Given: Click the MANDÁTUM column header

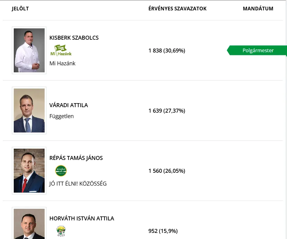Looking at the screenshot, I should click(258, 9).
